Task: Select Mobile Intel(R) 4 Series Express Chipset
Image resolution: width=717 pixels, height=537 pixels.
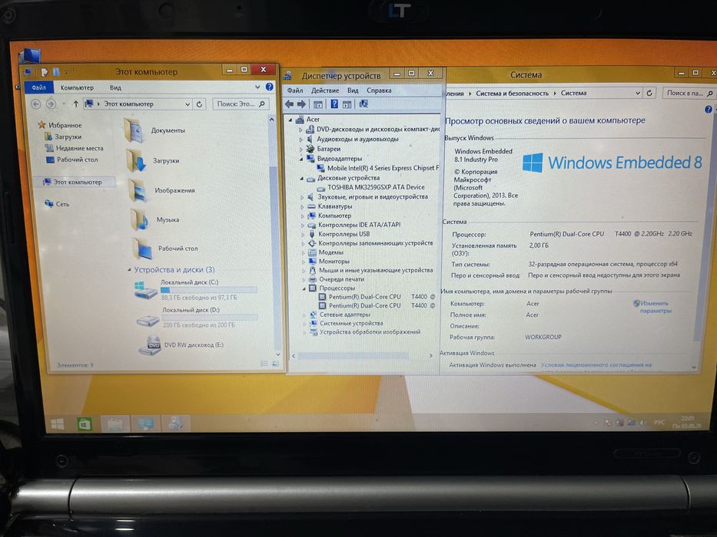Action: click(x=383, y=168)
